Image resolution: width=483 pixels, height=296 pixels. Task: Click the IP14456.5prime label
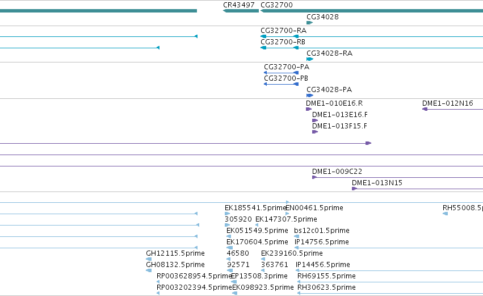[x=322, y=265]
